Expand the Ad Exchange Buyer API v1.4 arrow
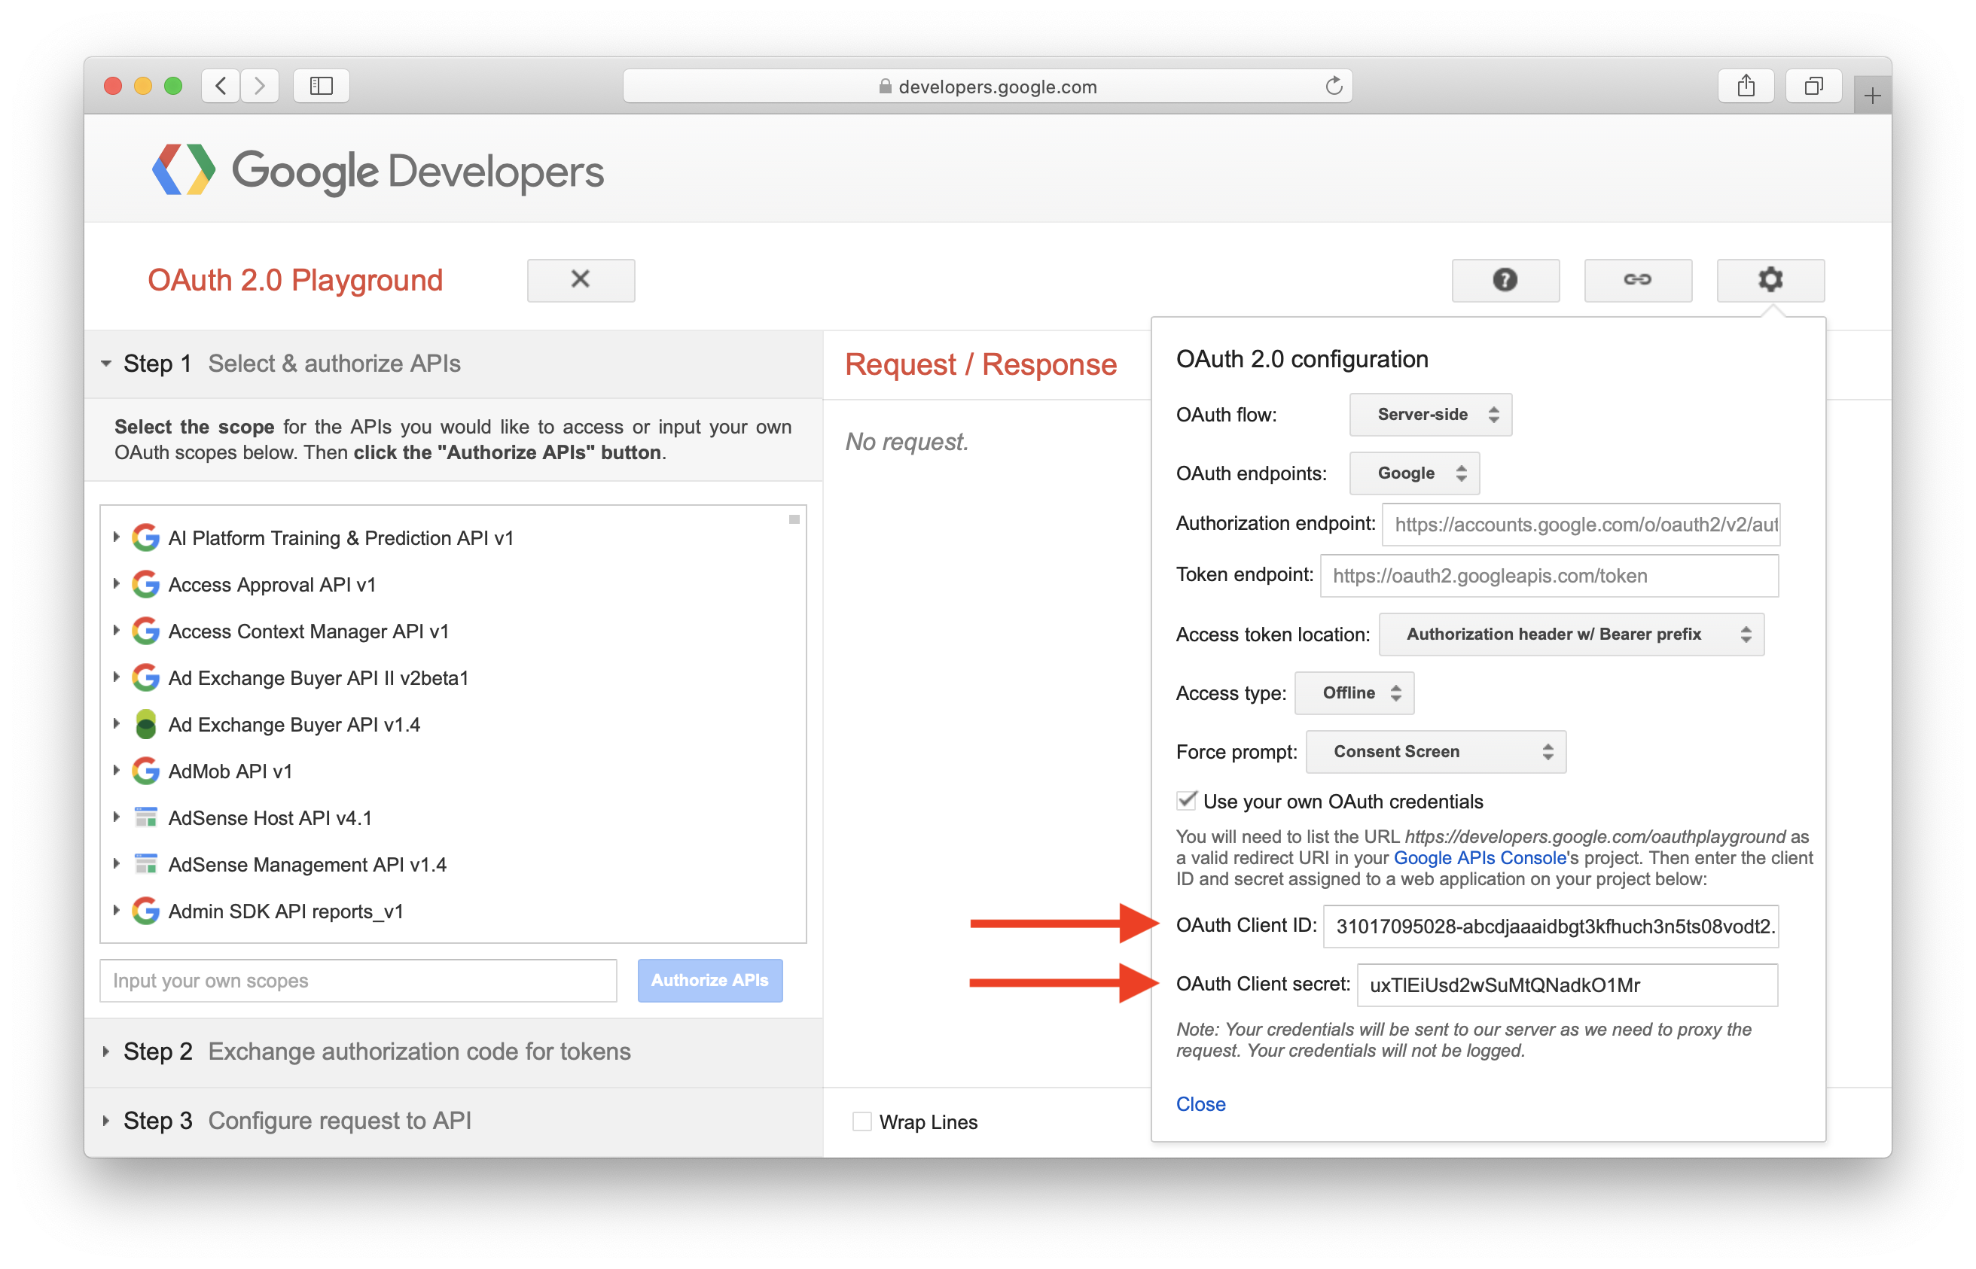The height and width of the screenshot is (1269, 1976). pyautogui.click(x=116, y=724)
